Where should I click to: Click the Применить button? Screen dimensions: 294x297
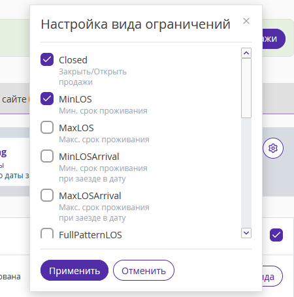pyautogui.click(x=74, y=270)
